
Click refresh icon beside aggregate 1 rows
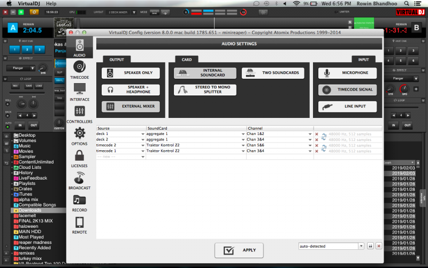324,137
